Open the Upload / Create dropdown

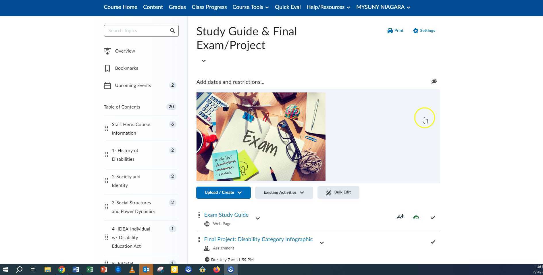[x=223, y=192]
